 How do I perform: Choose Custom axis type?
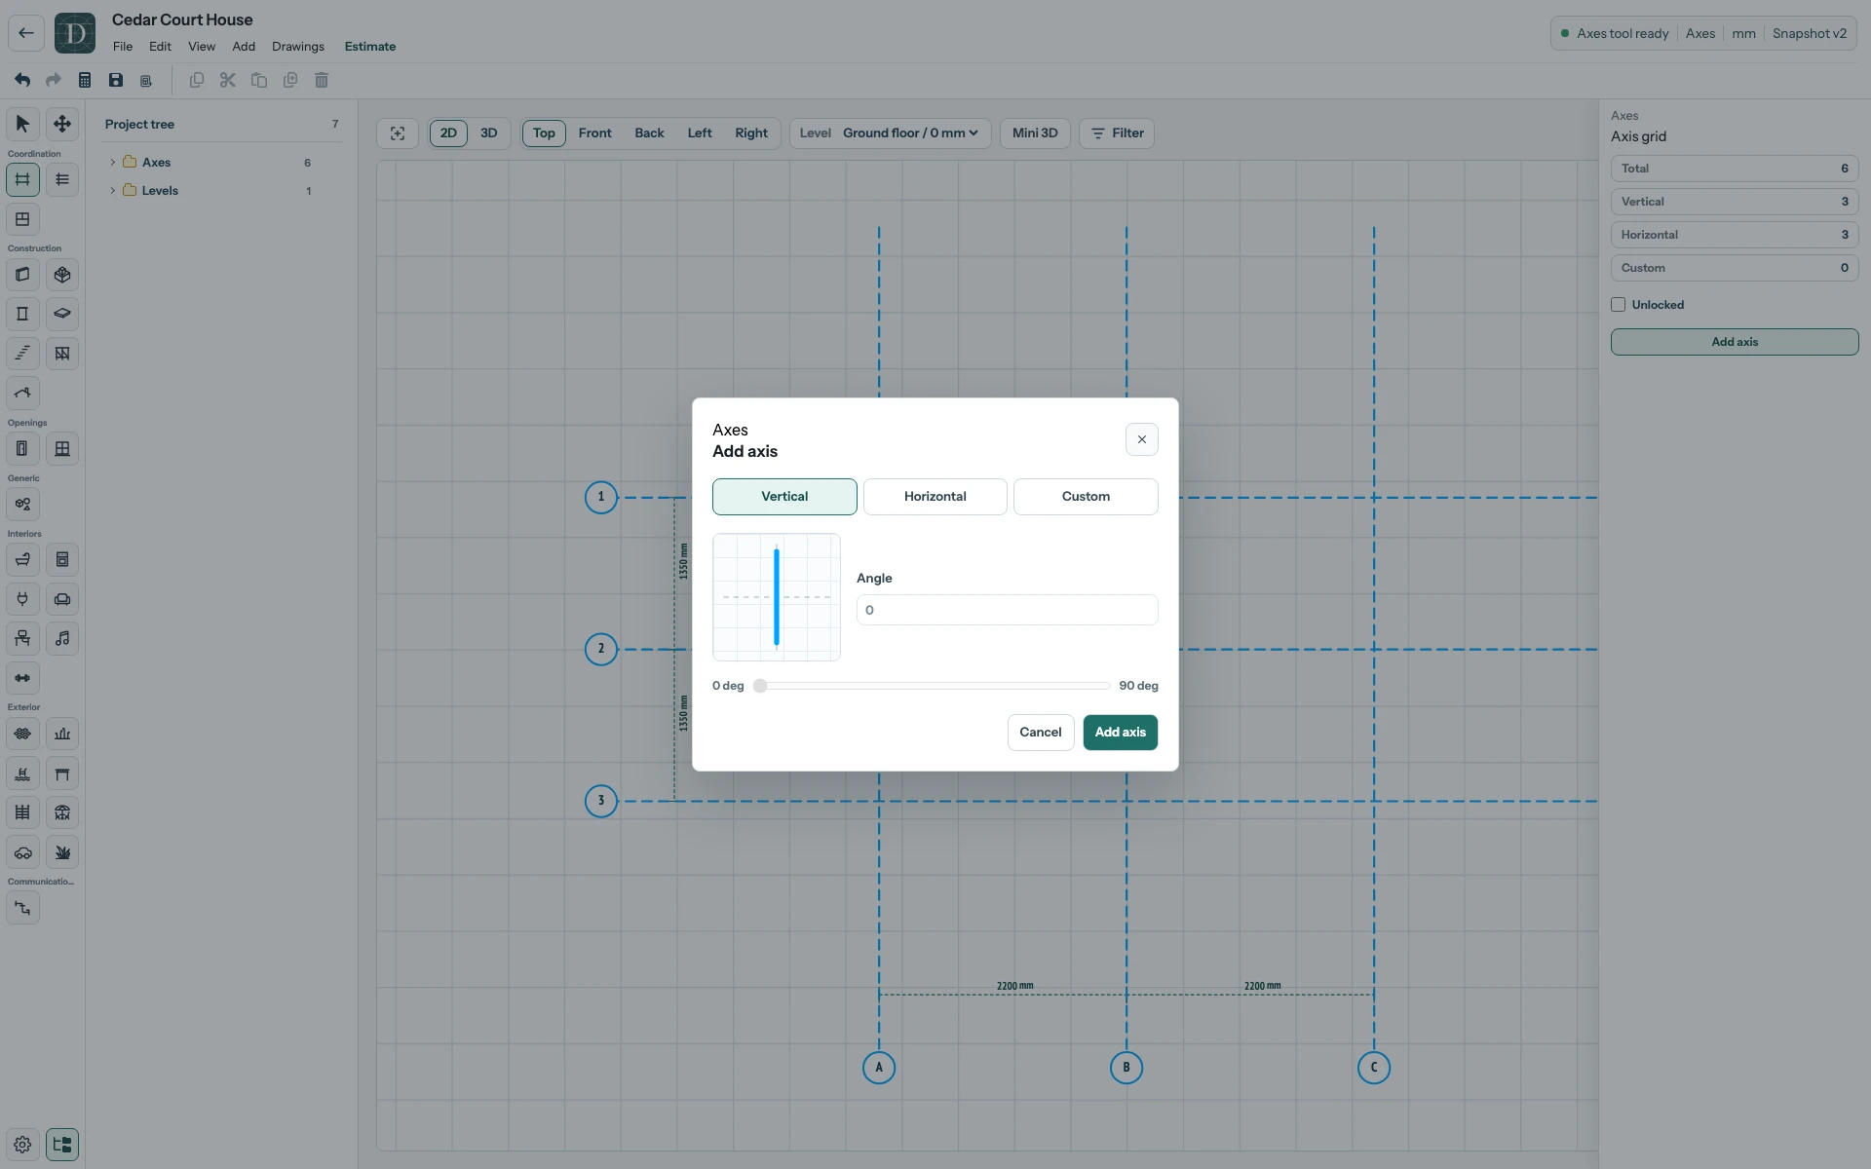pyautogui.click(x=1086, y=497)
